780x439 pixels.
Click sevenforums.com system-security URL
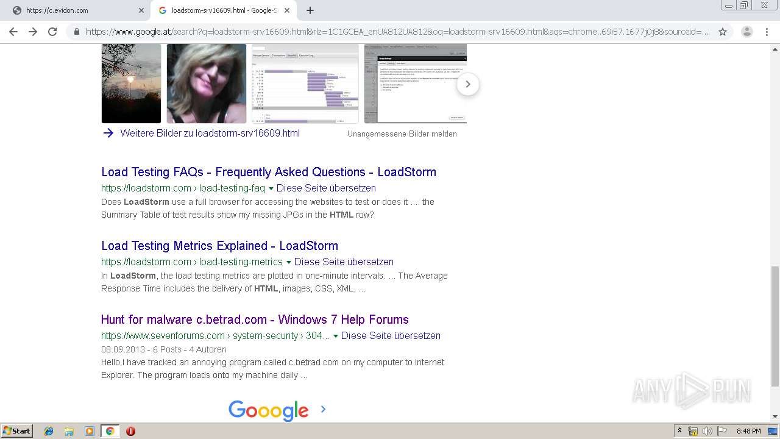216,335
